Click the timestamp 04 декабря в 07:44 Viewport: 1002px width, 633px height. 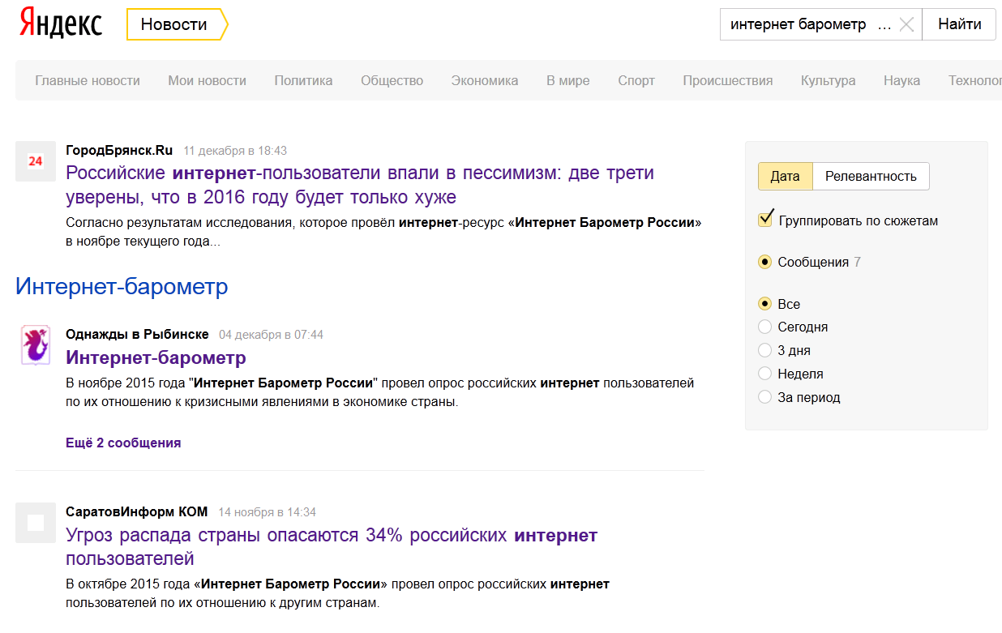[x=271, y=335]
